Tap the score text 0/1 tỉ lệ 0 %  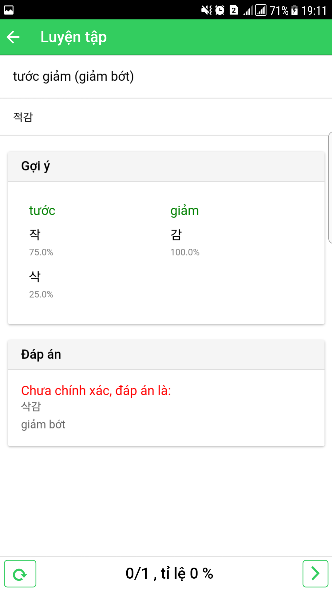pyautogui.click(x=169, y=574)
